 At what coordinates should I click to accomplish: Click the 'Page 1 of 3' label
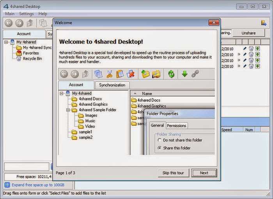tap(65, 173)
